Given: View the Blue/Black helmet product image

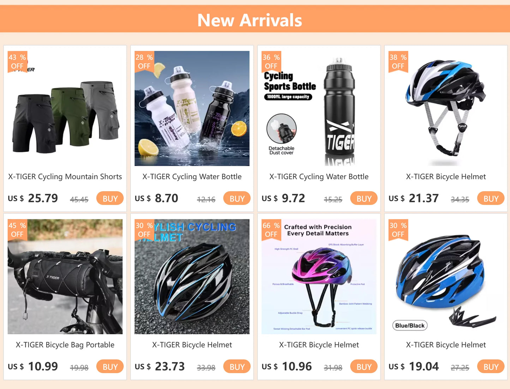Looking at the screenshot, I should [446, 277].
